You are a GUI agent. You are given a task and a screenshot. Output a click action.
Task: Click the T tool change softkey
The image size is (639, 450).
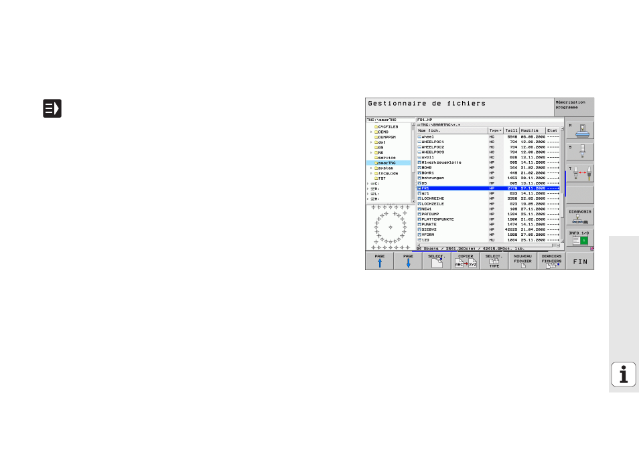click(580, 173)
